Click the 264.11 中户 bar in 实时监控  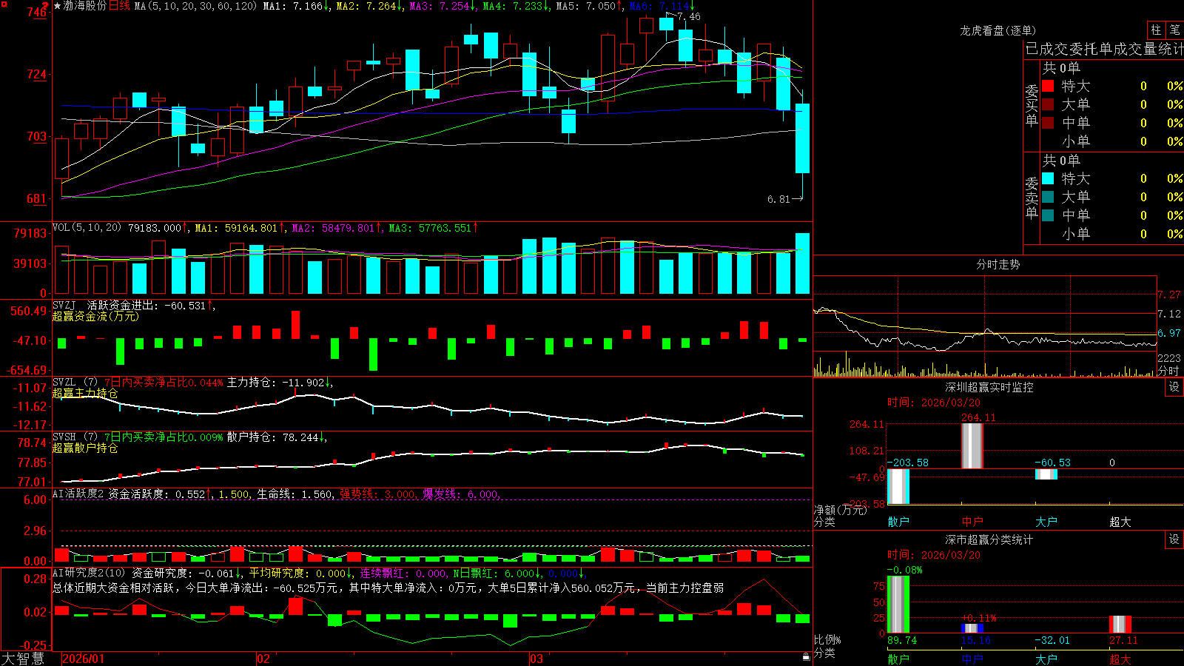[972, 445]
